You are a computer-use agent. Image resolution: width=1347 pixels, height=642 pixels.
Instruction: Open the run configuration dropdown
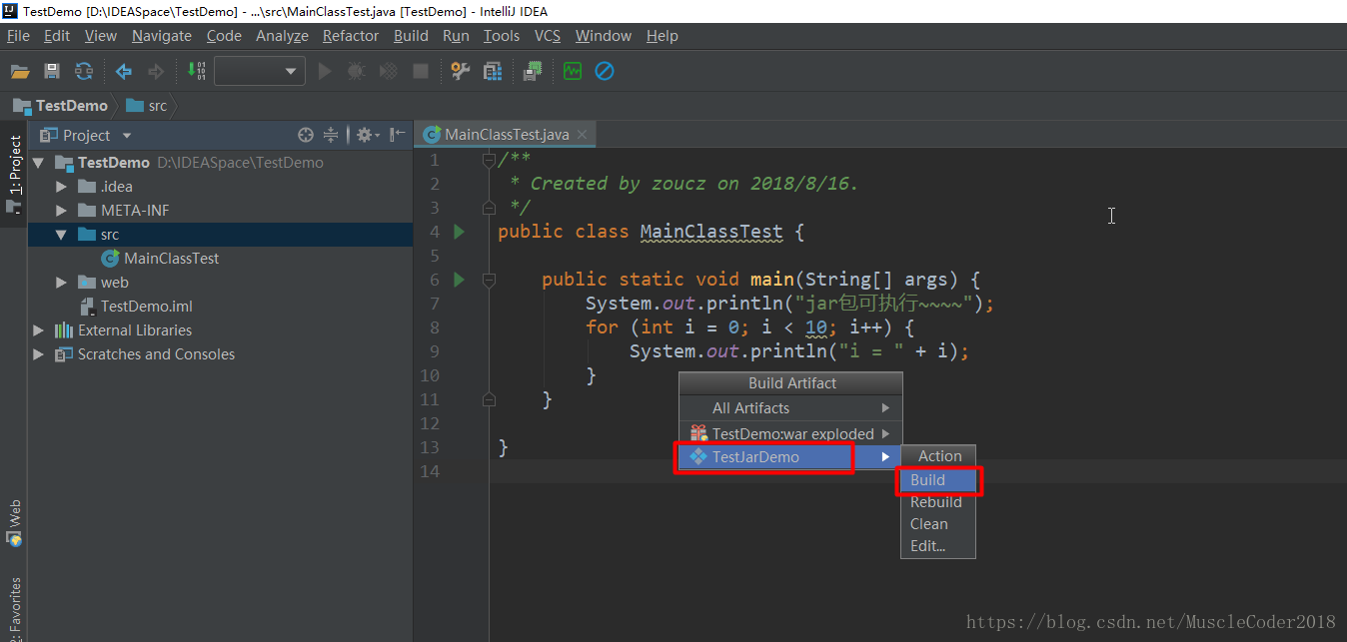point(260,71)
